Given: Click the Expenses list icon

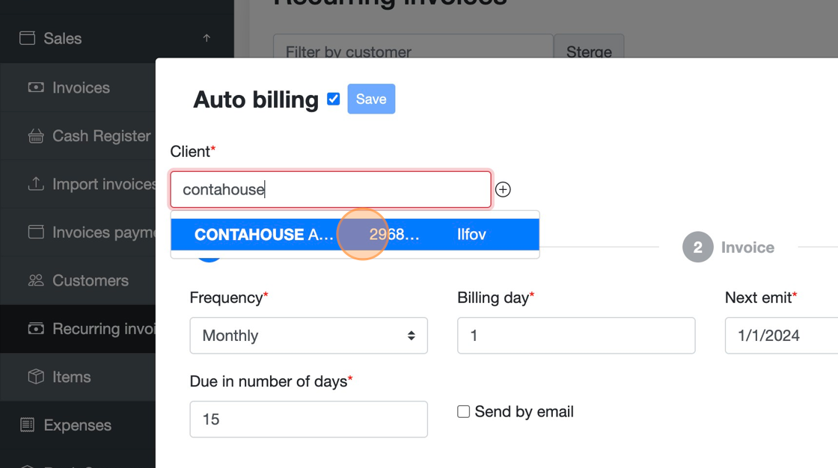Looking at the screenshot, I should click(x=28, y=425).
